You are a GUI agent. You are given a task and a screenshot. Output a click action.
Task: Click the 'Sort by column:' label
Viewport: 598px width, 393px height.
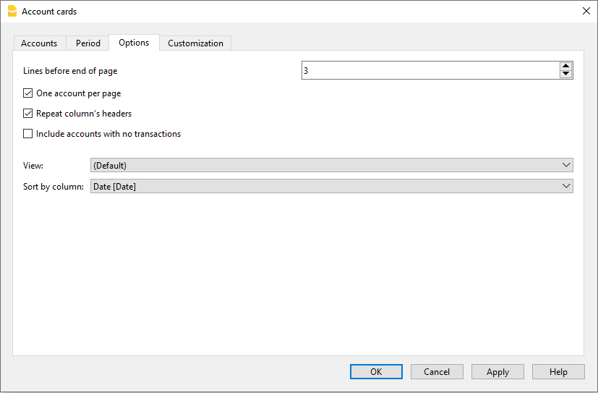(54, 187)
